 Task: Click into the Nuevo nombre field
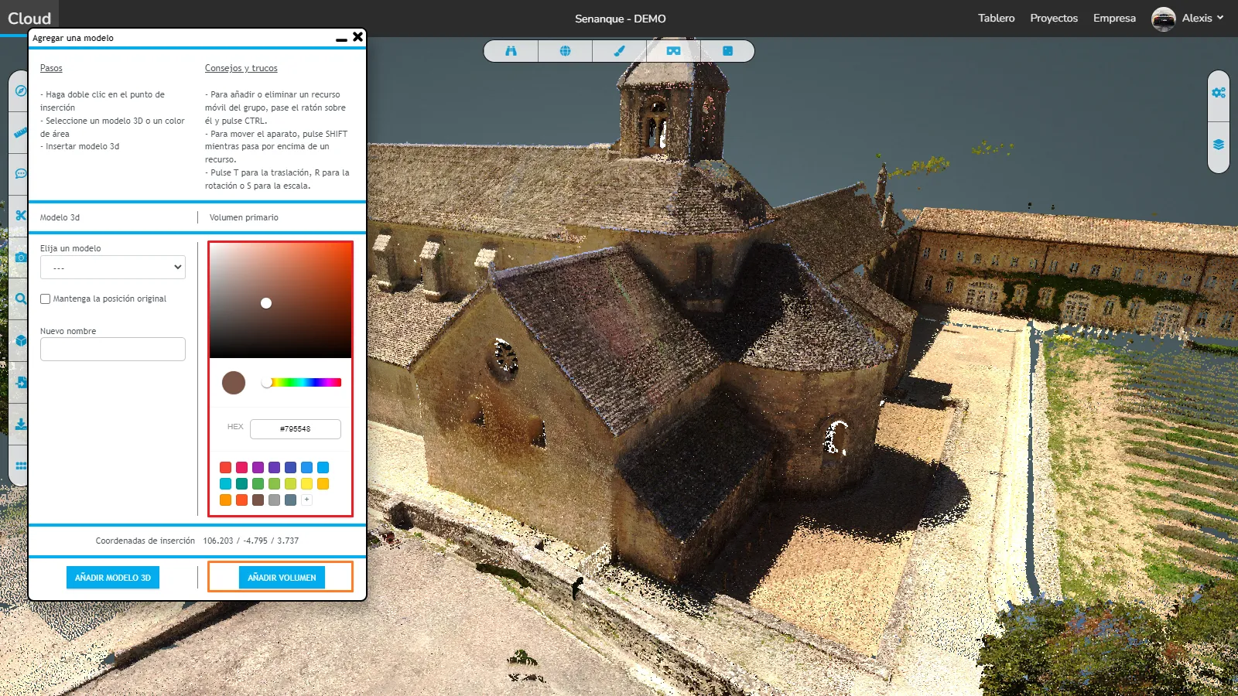point(113,349)
